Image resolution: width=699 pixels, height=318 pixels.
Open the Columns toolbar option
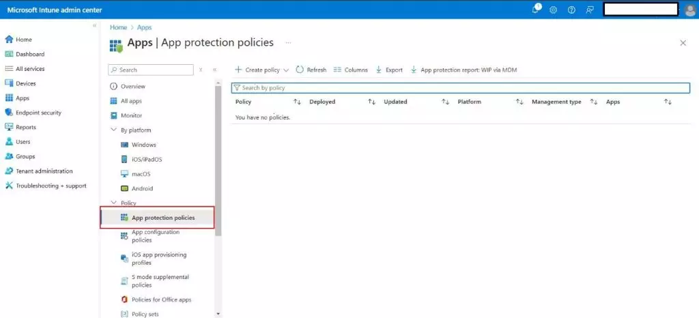[x=337, y=70]
